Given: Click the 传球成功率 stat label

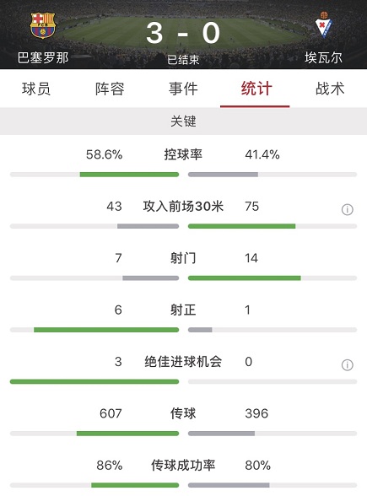Looking at the screenshot, I should click(183, 466).
